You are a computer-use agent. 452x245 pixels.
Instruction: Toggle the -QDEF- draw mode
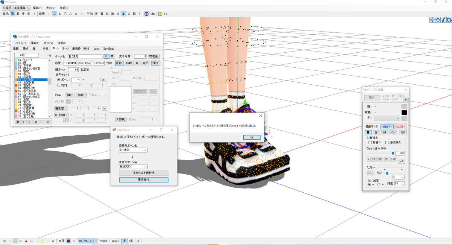[400, 127]
